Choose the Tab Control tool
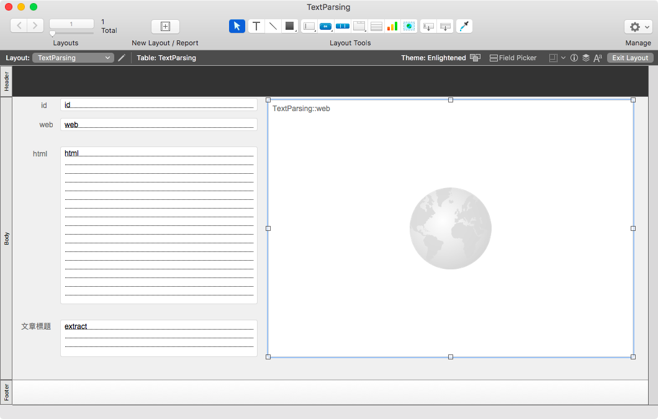Screen dimensions: 658x419 359,26
